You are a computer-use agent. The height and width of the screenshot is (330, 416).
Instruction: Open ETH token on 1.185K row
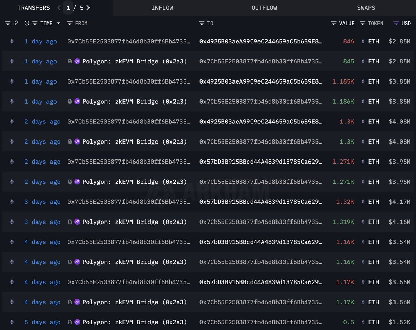coord(374,81)
